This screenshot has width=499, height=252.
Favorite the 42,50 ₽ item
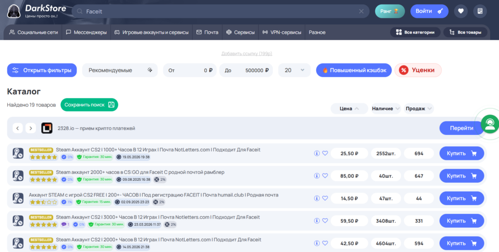pyautogui.click(x=325, y=243)
